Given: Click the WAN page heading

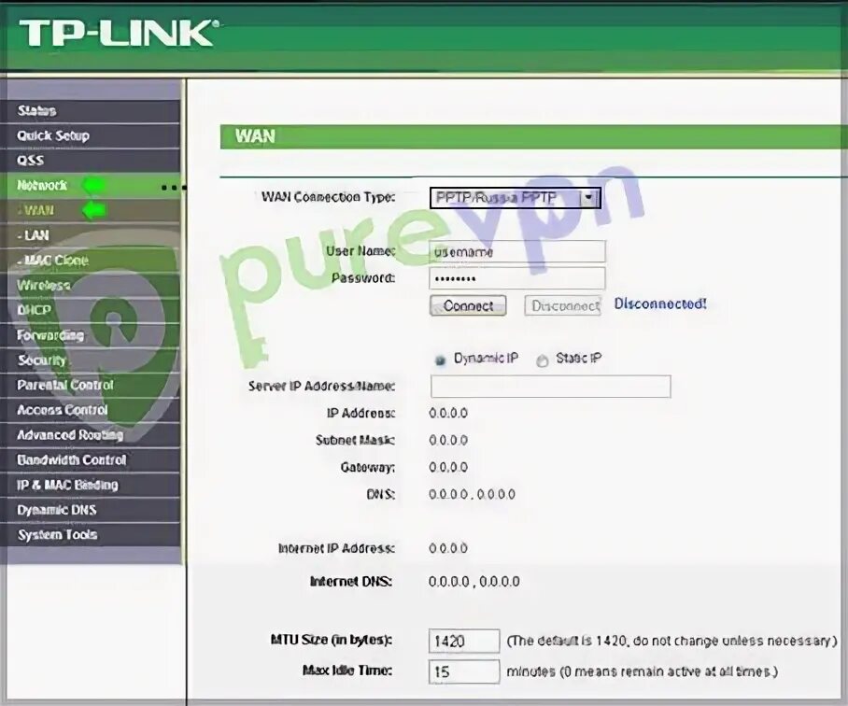Looking at the screenshot, I should [255, 135].
